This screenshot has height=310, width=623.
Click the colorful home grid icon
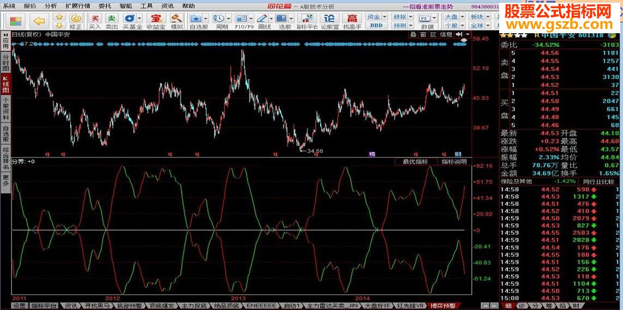(x=15, y=21)
